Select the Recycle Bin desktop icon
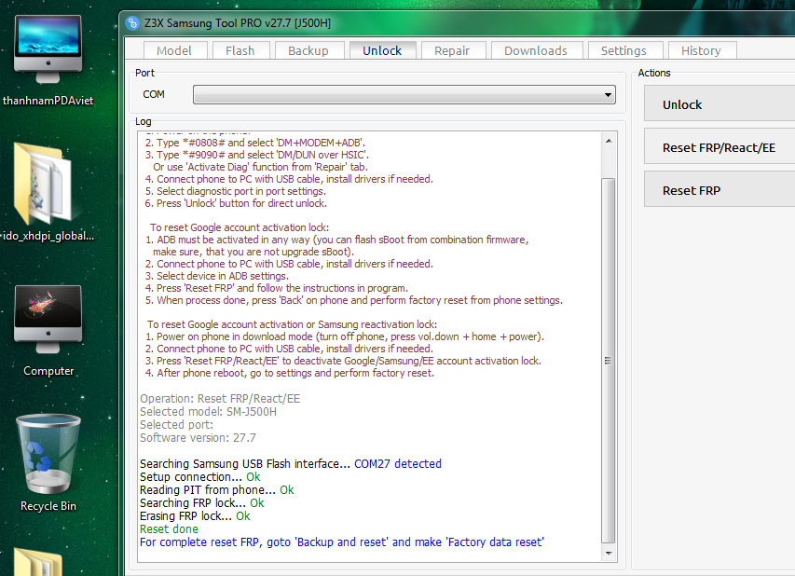The height and width of the screenshot is (576, 795). 48,462
